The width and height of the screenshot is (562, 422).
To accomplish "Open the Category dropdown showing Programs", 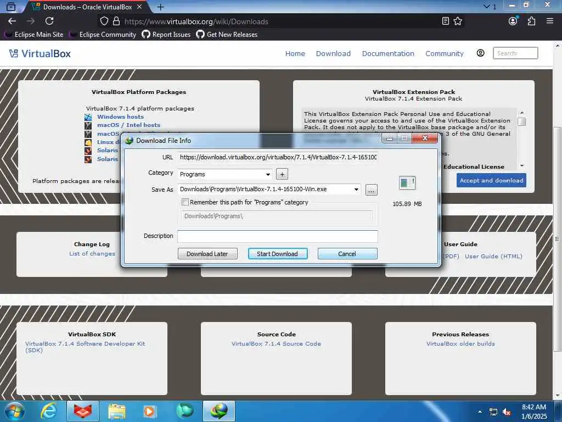I will (225, 174).
